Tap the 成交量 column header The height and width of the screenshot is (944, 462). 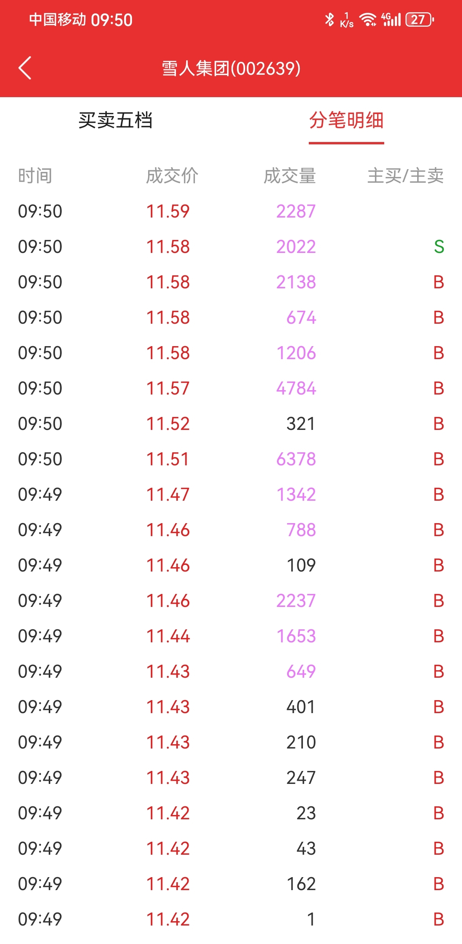(x=290, y=176)
